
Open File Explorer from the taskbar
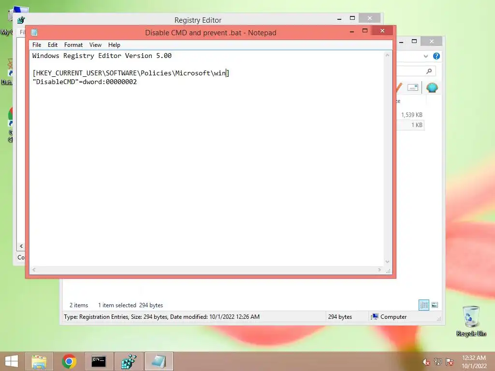point(39,361)
